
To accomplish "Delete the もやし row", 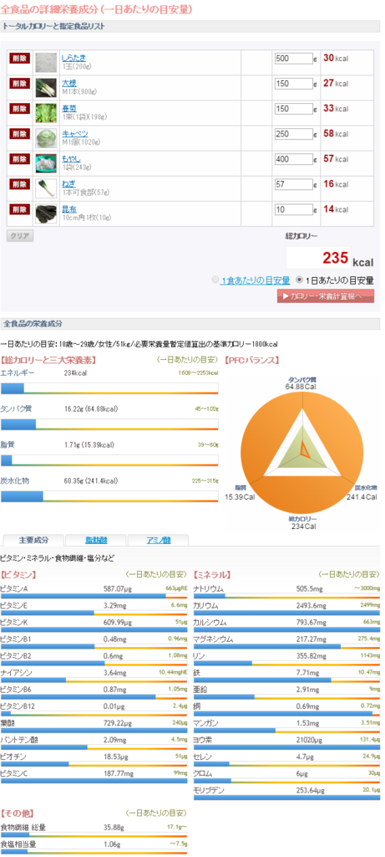I will tap(19, 159).
